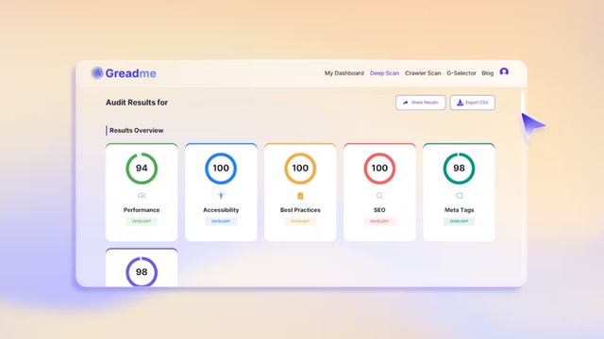Switch to Deep Scan page

coord(384,73)
